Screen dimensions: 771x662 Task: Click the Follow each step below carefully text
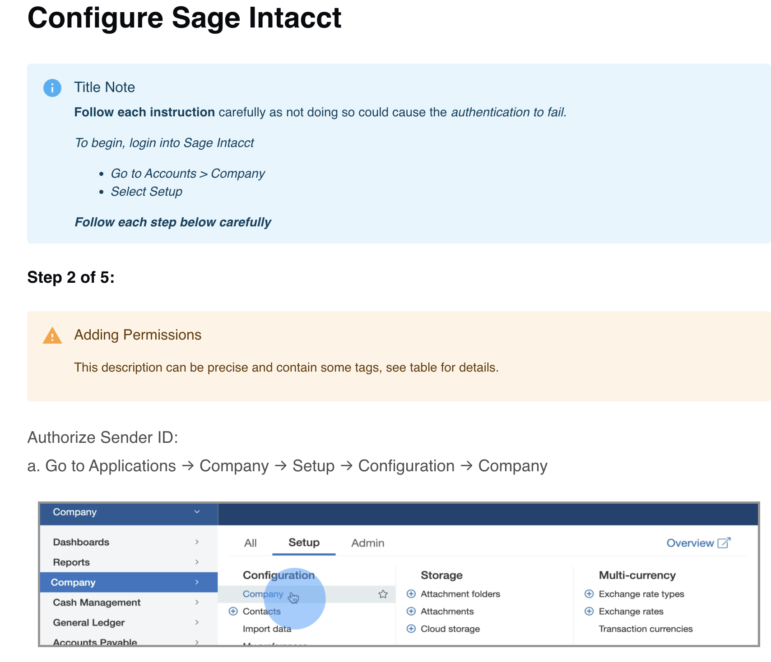pyautogui.click(x=173, y=222)
